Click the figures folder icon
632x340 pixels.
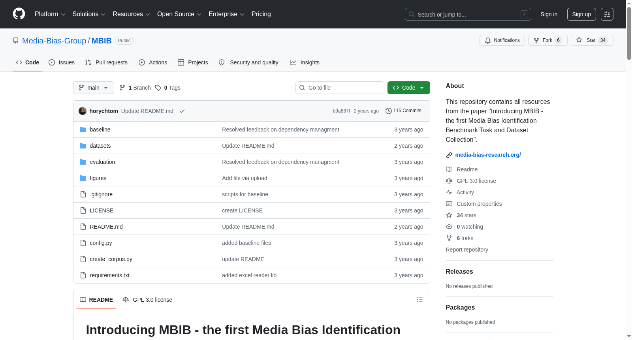tap(83, 178)
